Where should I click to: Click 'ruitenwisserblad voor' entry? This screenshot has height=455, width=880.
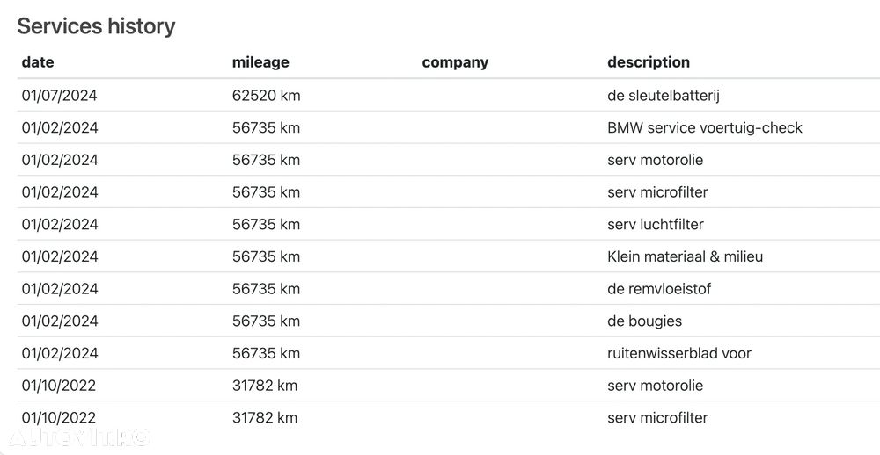click(679, 354)
